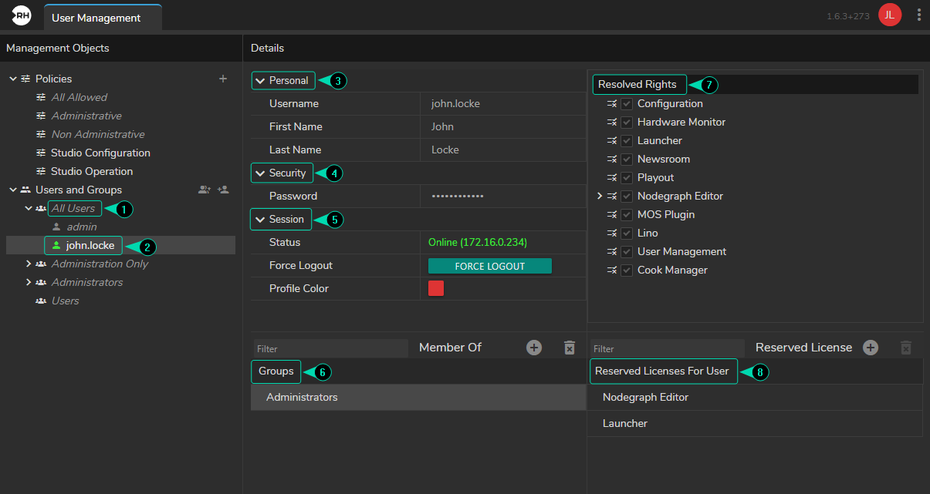The height and width of the screenshot is (494, 930).
Task: Click the add policy plus icon
Action: [223, 79]
